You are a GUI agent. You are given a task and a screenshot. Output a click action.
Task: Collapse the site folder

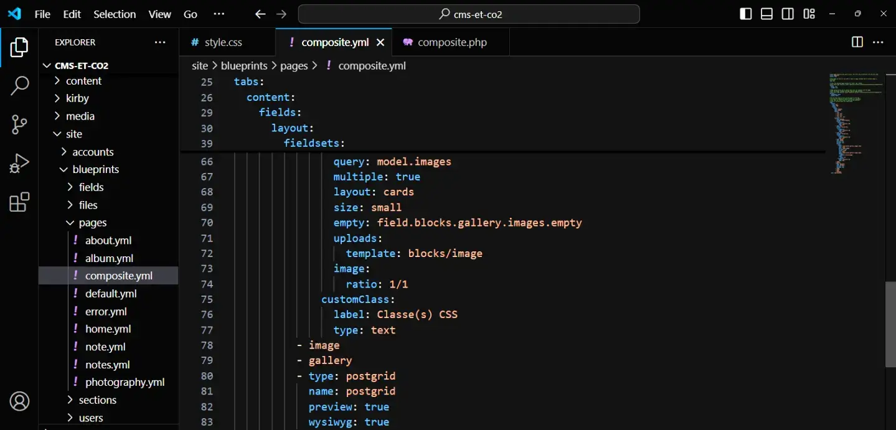click(109, 134)
